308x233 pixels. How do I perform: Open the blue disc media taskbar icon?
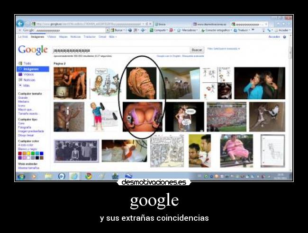62,176
